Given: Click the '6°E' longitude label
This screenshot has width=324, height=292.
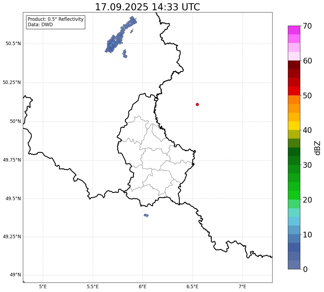Looking at the screenshot, I should click(143, 287).
